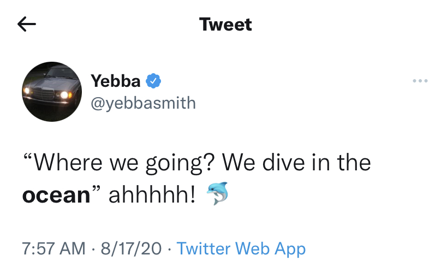Click the blue verified badge next to Yebba
Viewport: 435px width, 273px height.
click(153, 81)
